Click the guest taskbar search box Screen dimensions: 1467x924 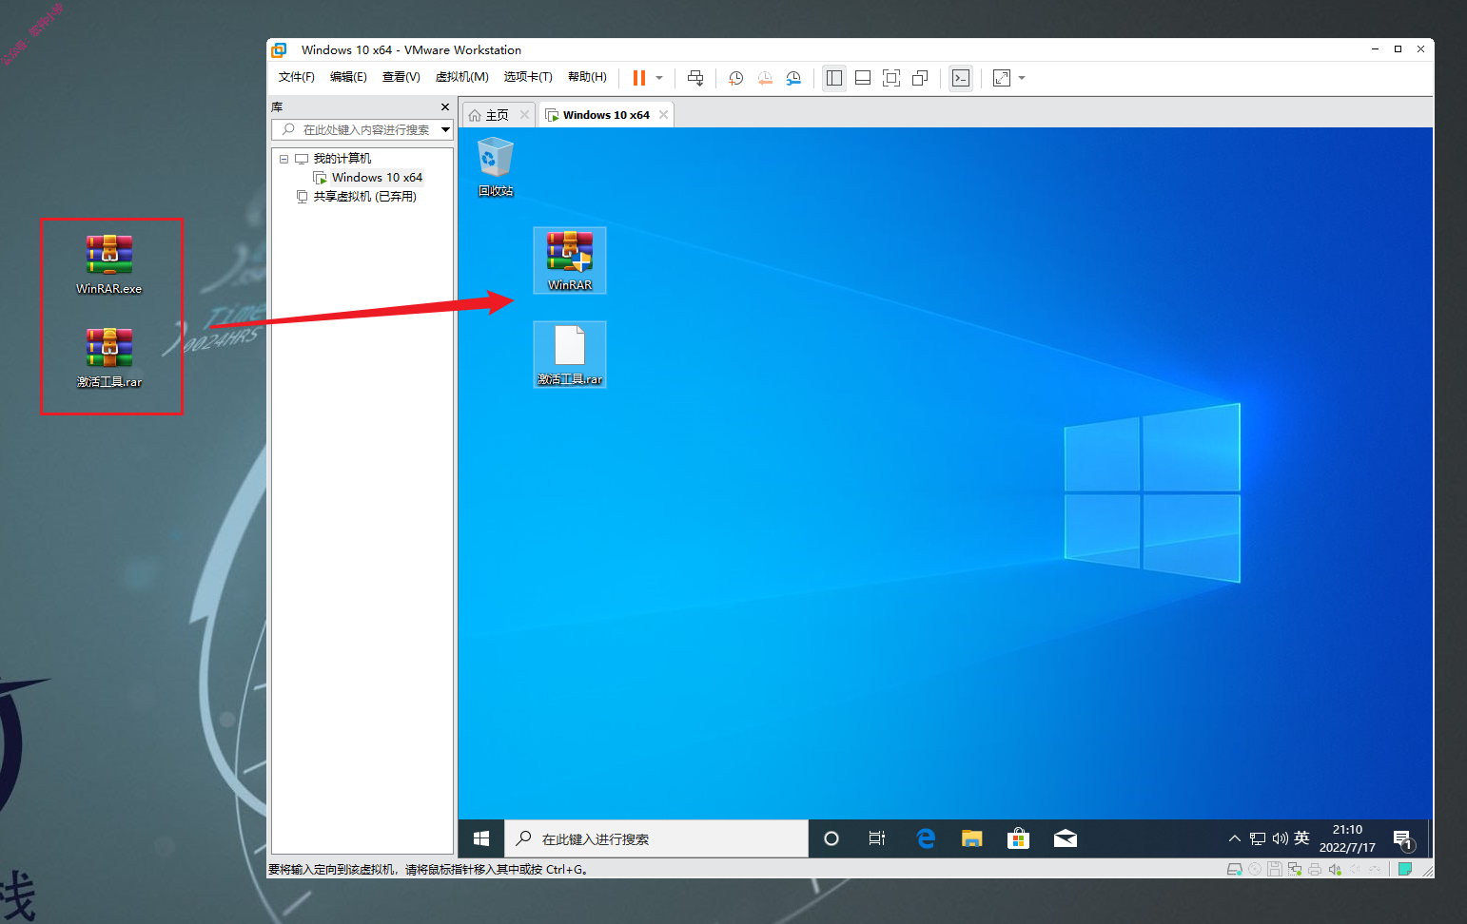(656, 838)
